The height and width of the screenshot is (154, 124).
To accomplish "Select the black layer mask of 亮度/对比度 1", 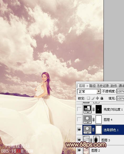I will click(99, 109).
